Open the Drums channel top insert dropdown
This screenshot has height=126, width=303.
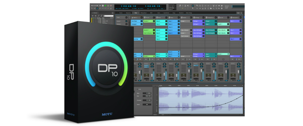[x=146, y=64]
